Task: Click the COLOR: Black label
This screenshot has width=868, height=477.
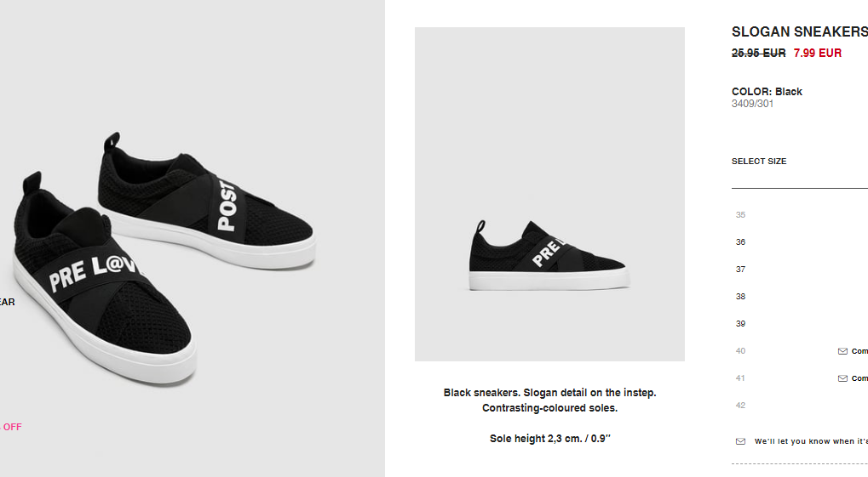Action: point(767,92)
